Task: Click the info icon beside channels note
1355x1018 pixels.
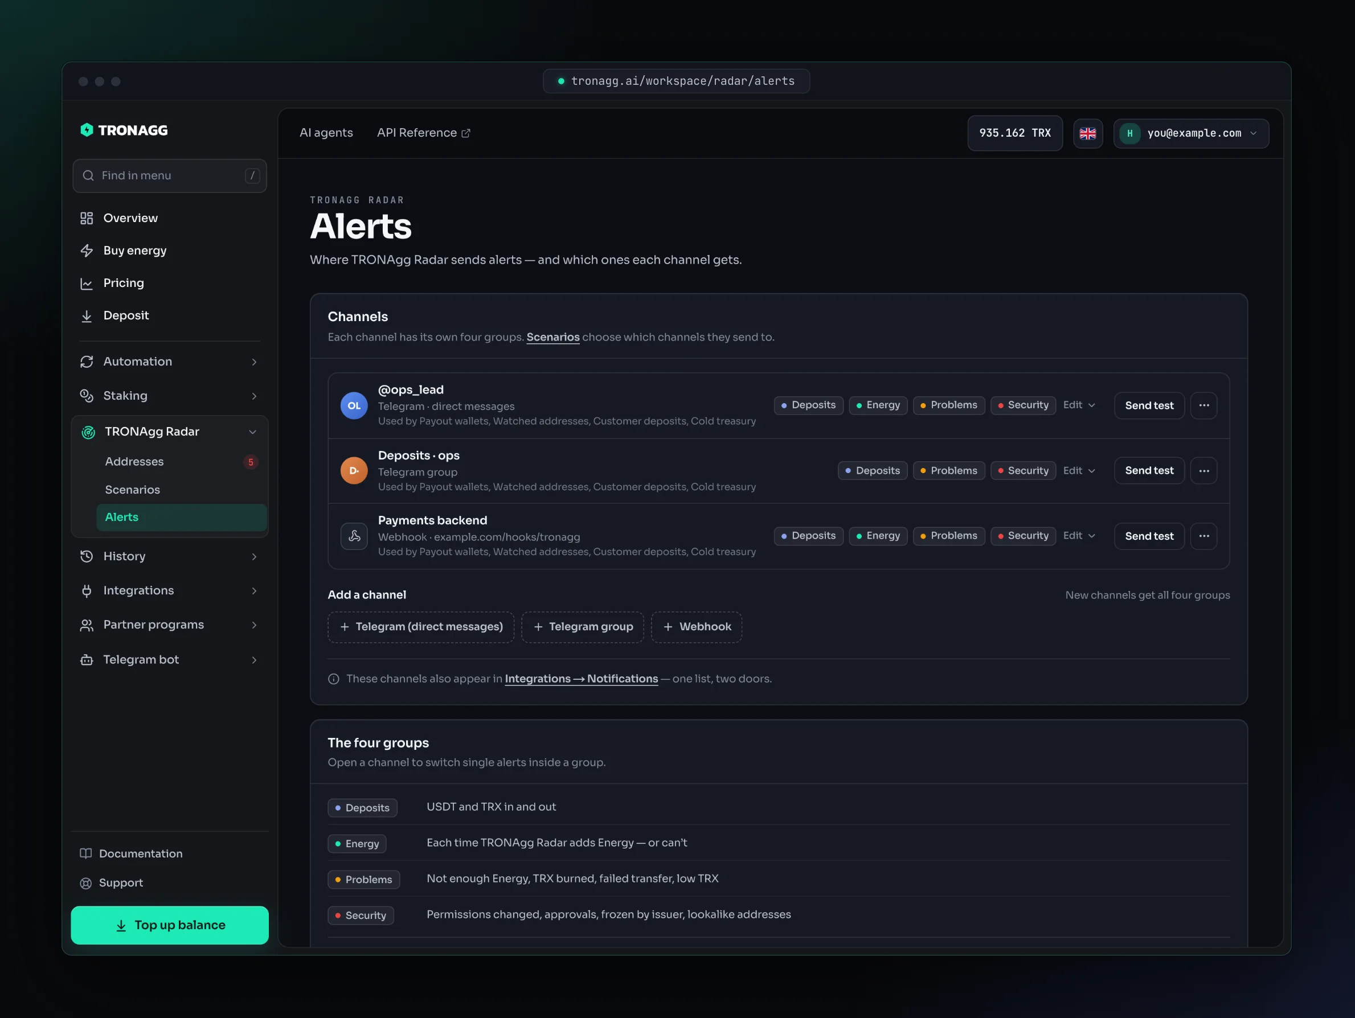Action: [334, 679]
